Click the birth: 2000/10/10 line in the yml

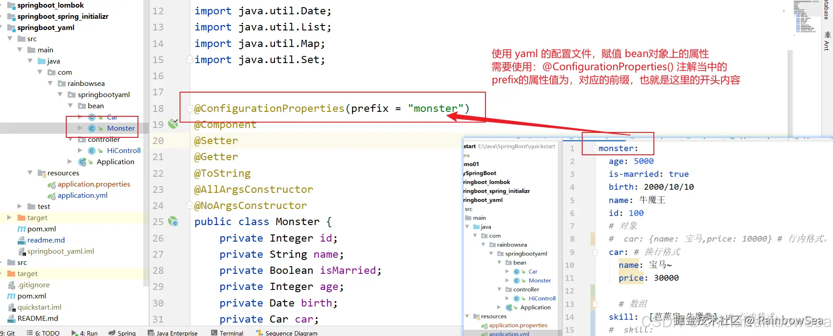(x=651, y=187)
